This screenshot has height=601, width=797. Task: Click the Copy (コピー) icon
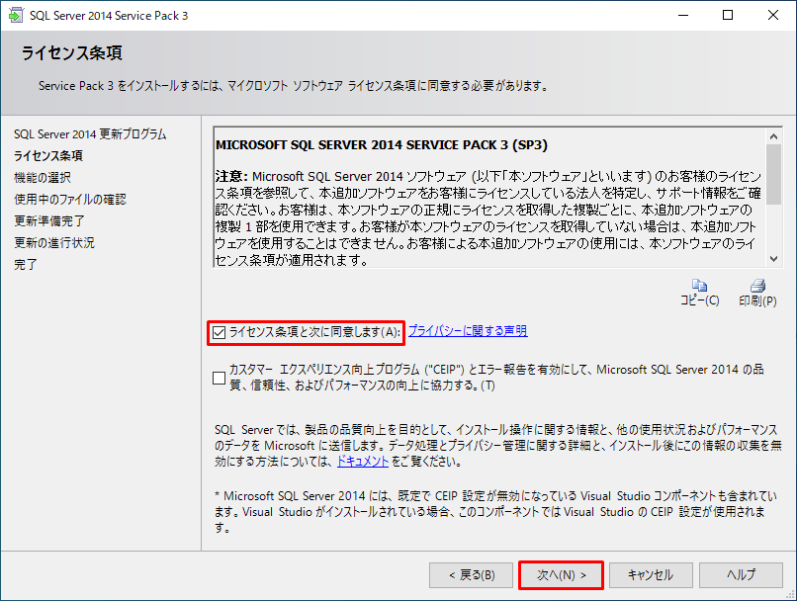click(x=699, y=285)
